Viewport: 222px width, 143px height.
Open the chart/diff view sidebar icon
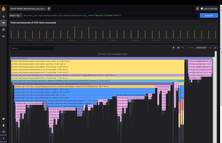[x=4, y=36]
